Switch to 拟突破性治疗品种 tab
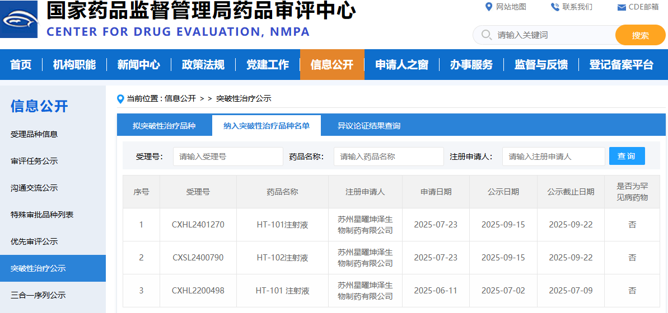This screenshot has height=313, width=668. tap(164, 126)
